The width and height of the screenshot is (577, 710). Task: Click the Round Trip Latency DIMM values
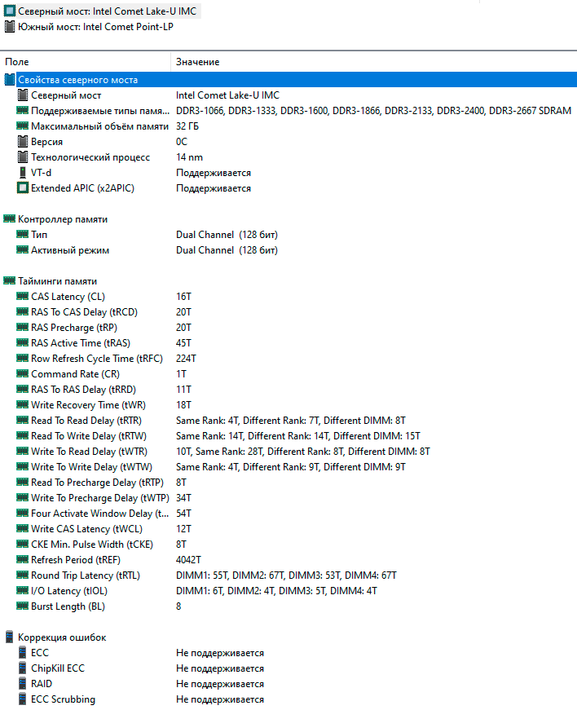click(286, 575)
